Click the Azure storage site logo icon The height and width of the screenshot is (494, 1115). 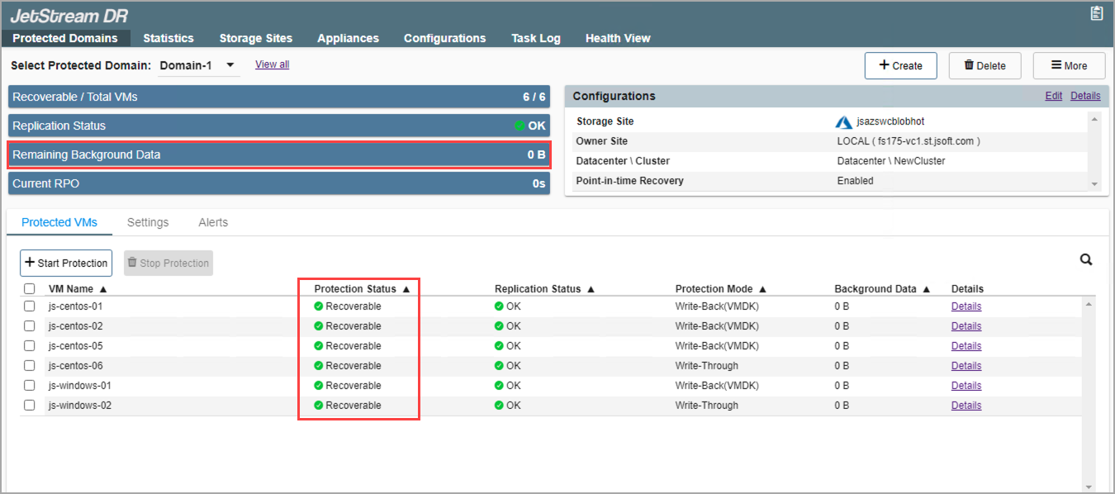(x=843, y=122)
